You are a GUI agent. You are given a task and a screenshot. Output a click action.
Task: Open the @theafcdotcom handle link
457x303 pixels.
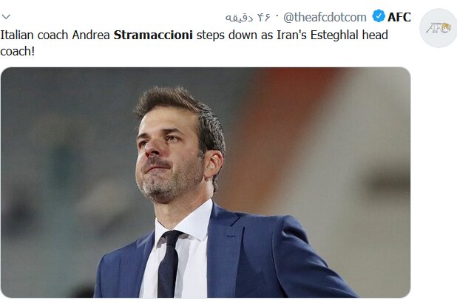coord(325,17)
